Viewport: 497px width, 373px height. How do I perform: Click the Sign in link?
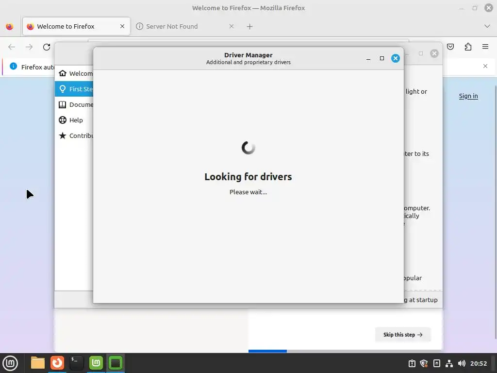468,96
